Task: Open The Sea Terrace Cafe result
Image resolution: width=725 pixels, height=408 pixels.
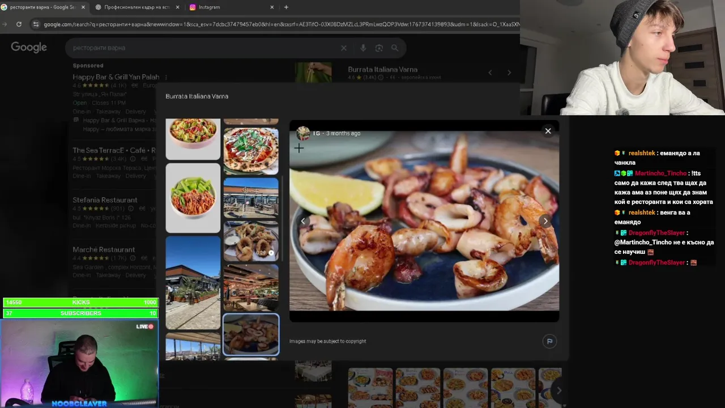Action: click(114, 150)
